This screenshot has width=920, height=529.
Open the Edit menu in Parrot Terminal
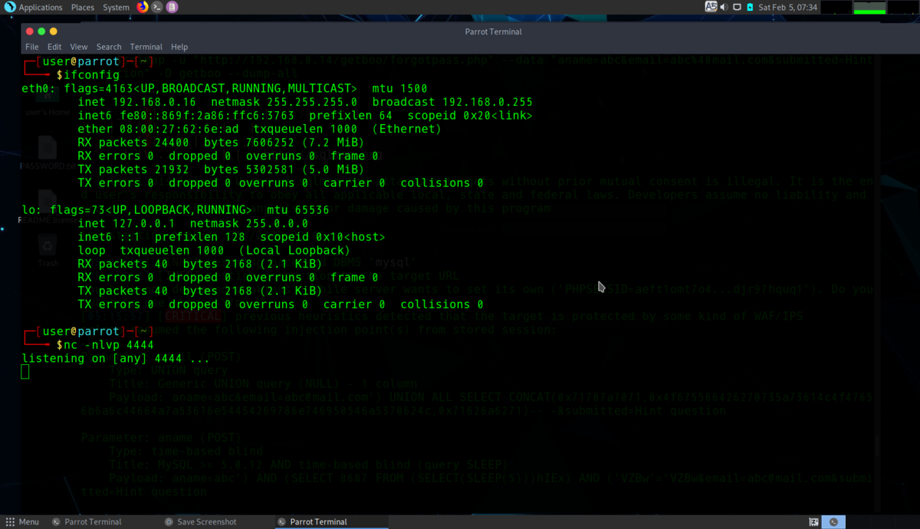point(54,47)
